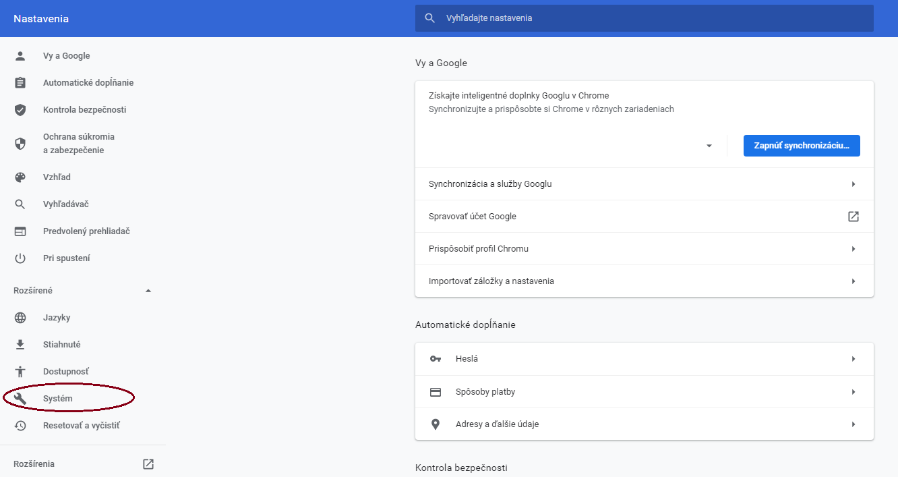Expand arrow on the Heslá row
This screenshot has width=898, height=477.
[854, 359]
